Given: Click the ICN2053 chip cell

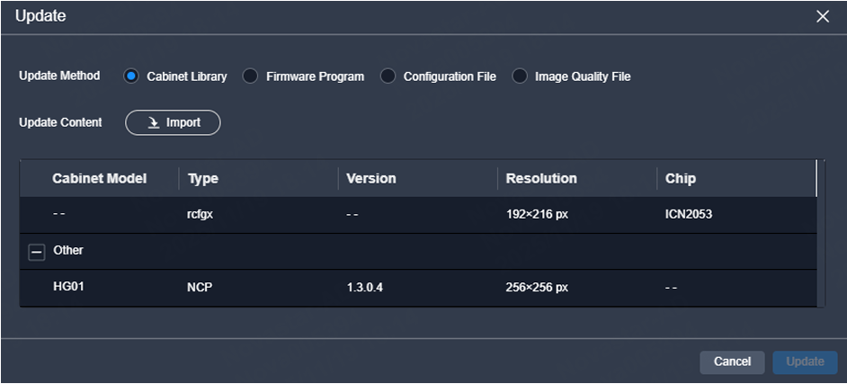Looking at the screenshot, I should pyautogui.click(x=689, y=214).
